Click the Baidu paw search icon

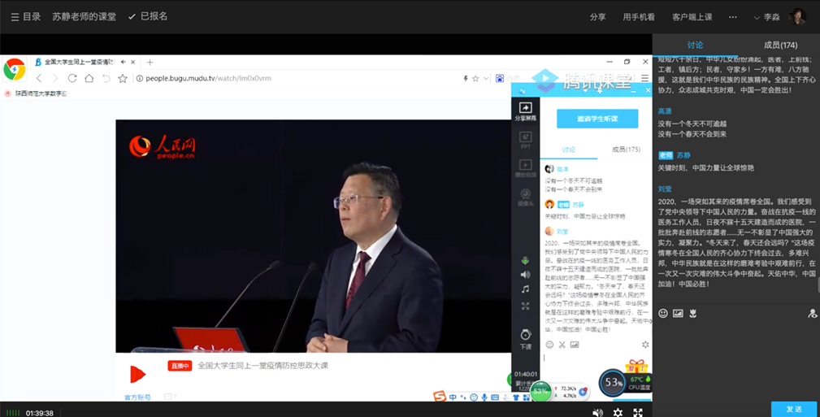pos(500,79)
